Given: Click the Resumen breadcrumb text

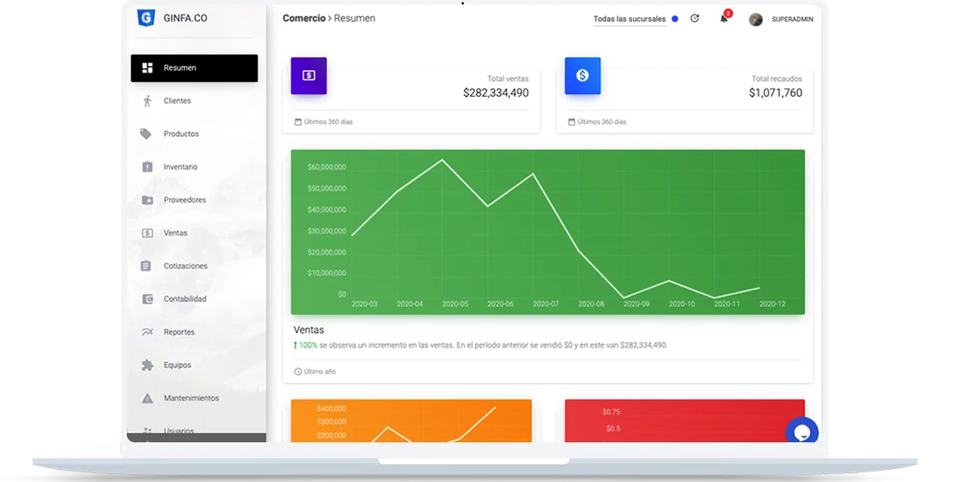Looking at the screenshot, I should click(x=354, y=18).
